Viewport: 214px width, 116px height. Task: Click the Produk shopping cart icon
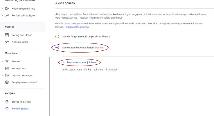[7, 61]
